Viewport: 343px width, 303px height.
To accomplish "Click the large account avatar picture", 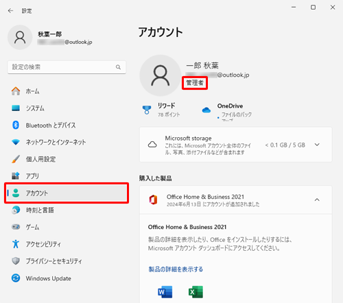I will (161, 75).
